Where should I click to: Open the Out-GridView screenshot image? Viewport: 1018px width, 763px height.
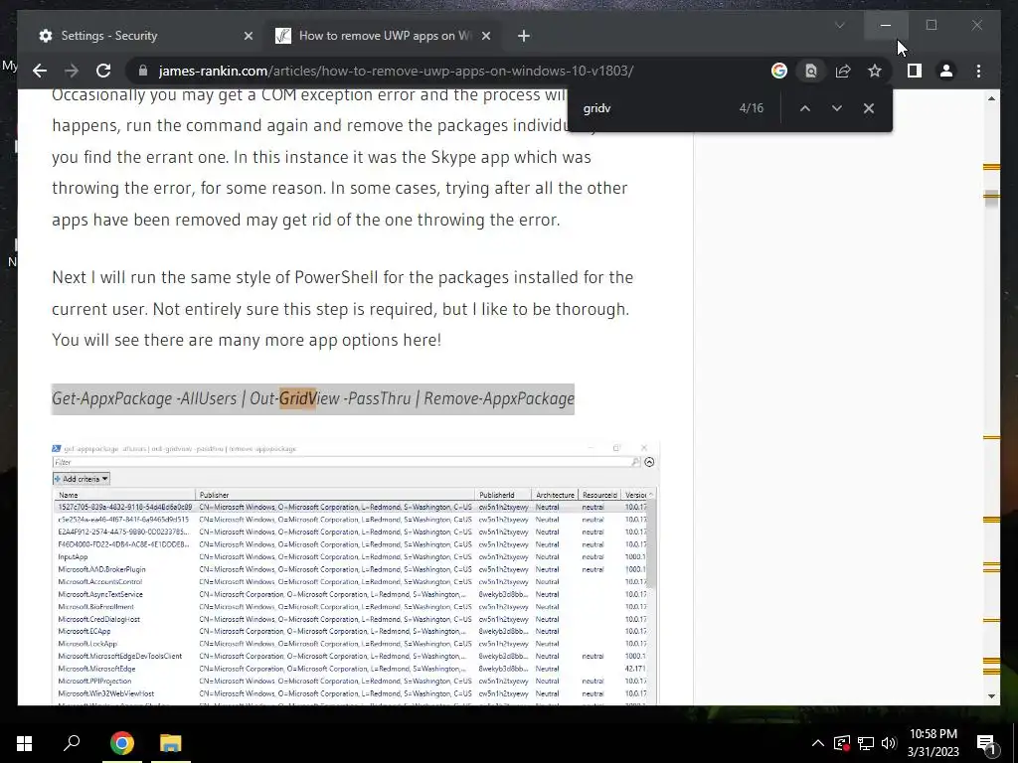[355, 573]
